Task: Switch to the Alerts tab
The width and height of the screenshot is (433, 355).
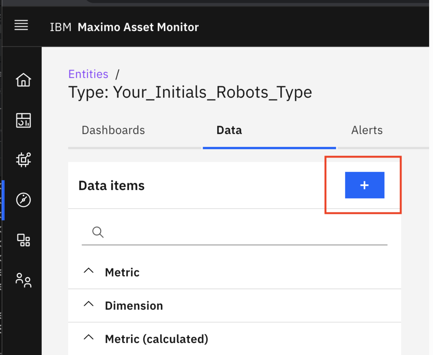Action: [x=367, y=130]
